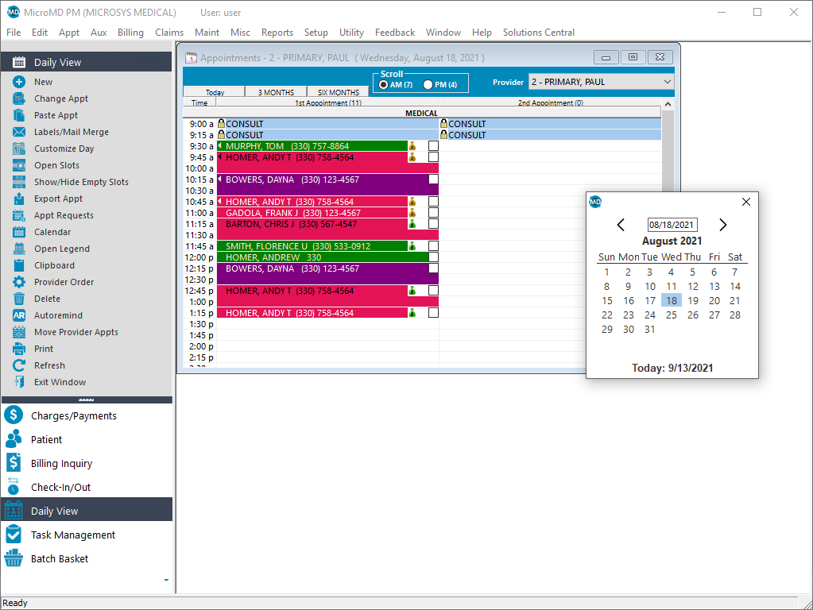Open the Task Management icon
This screenshot has width=813, height=610.
point(14,535)
